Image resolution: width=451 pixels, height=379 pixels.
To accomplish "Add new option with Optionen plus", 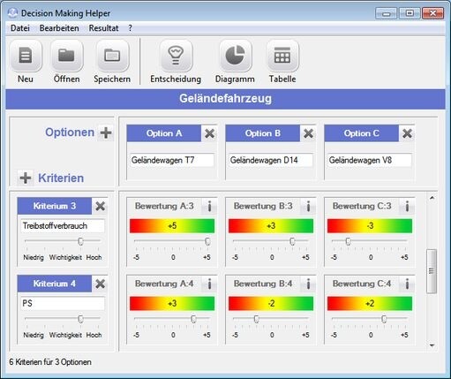I will tap(106, 133).
